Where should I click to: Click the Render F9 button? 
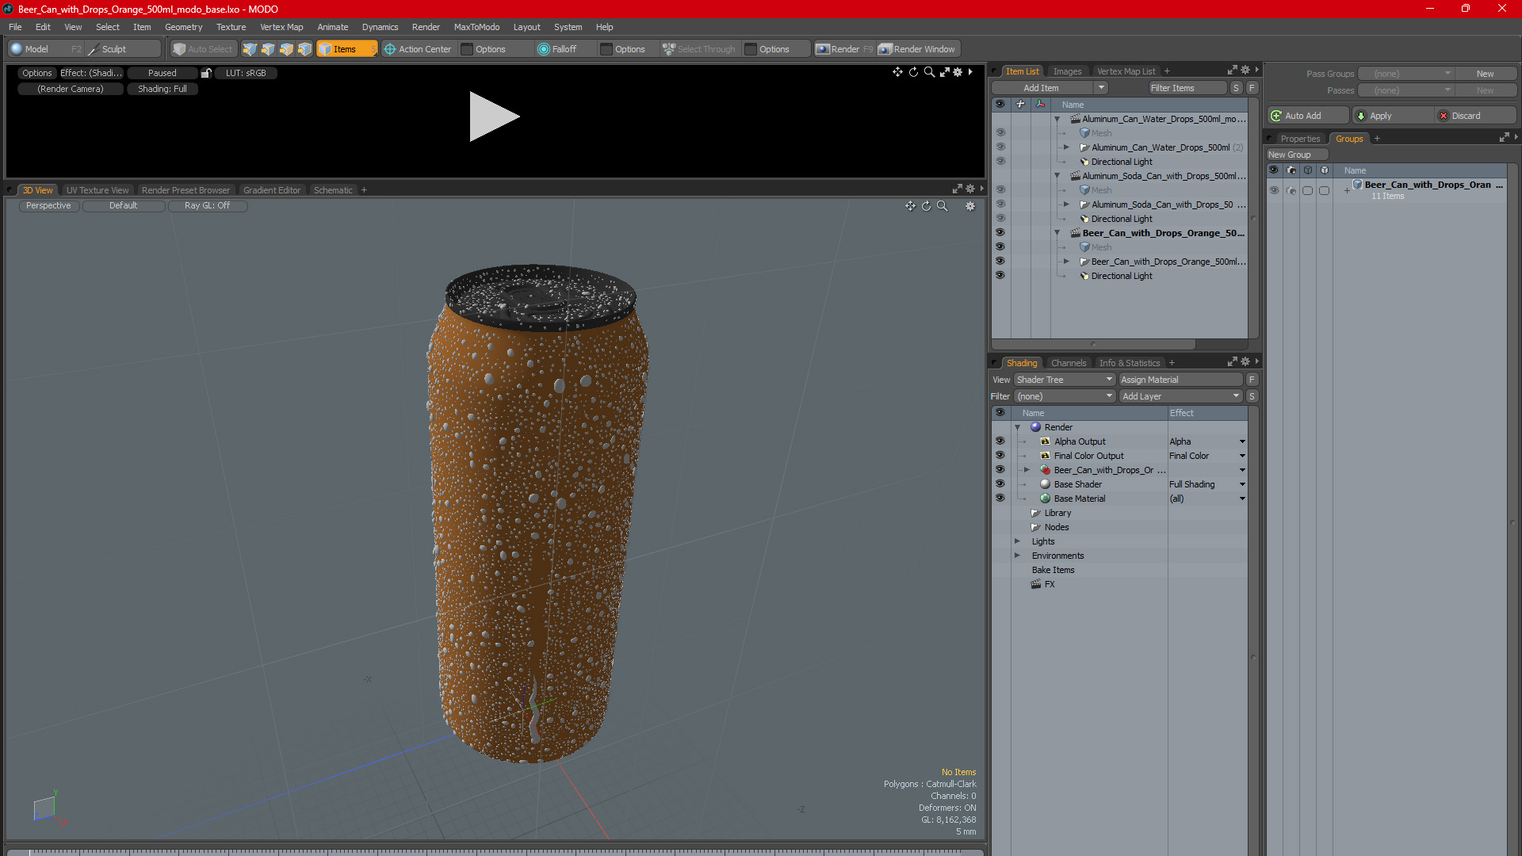(844, 49)
